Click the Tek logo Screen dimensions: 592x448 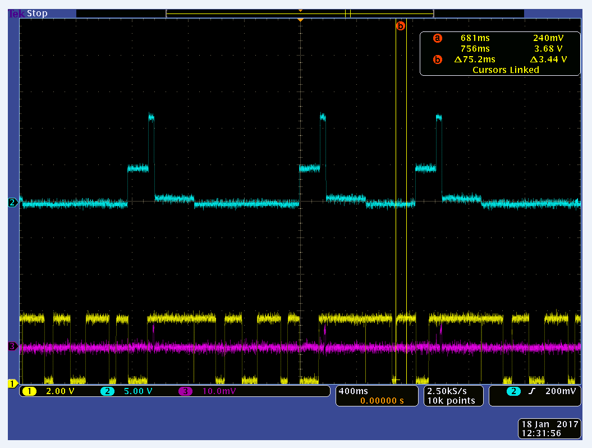coord(17,13)
